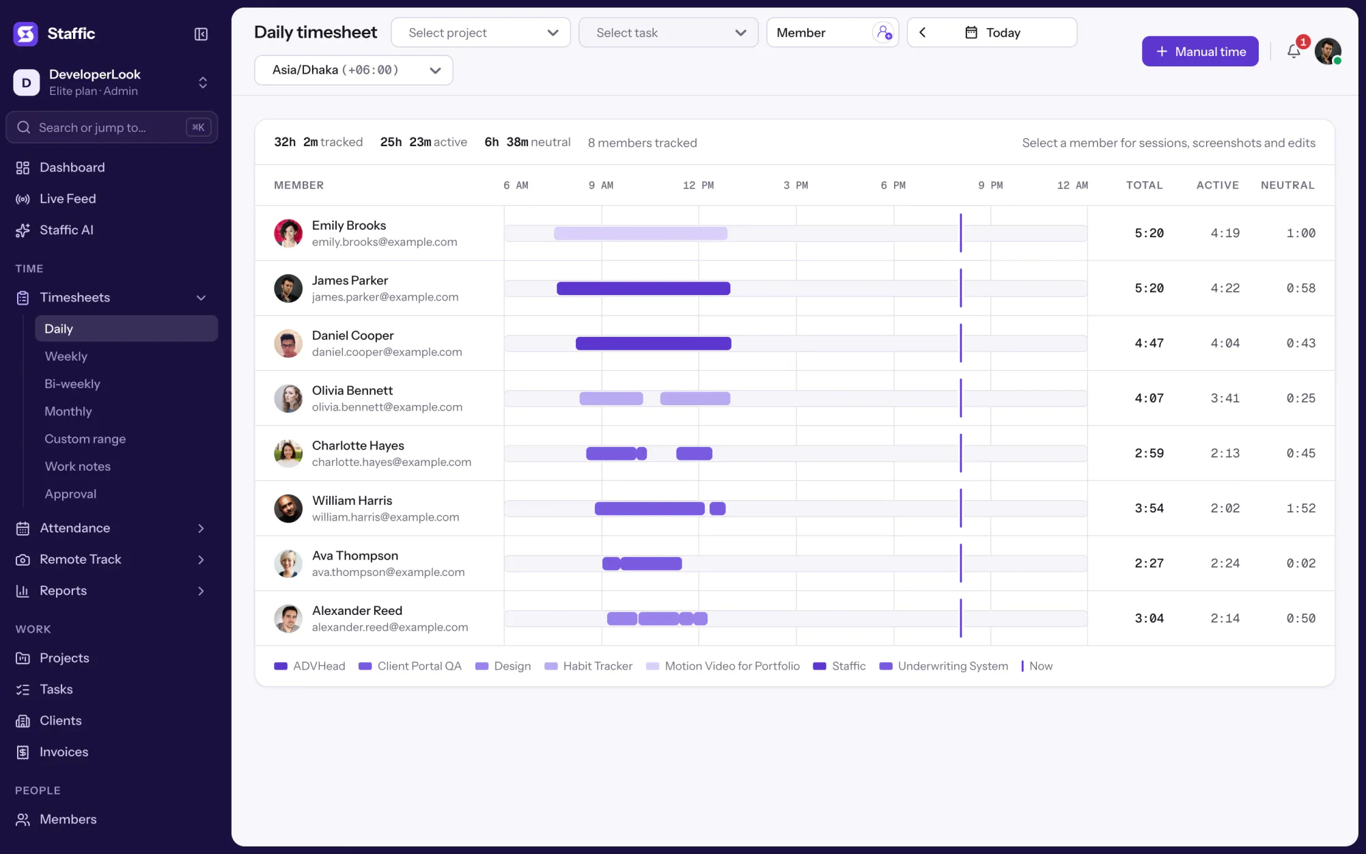Collapse the Timesheets submenu chevron
This screenshot has height=854, width=1366.
(201, 298)
